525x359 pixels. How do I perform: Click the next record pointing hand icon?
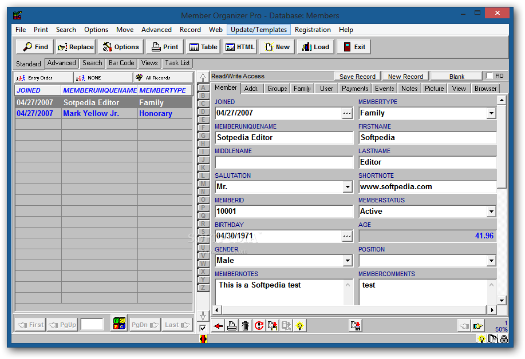tap(478, 326)
